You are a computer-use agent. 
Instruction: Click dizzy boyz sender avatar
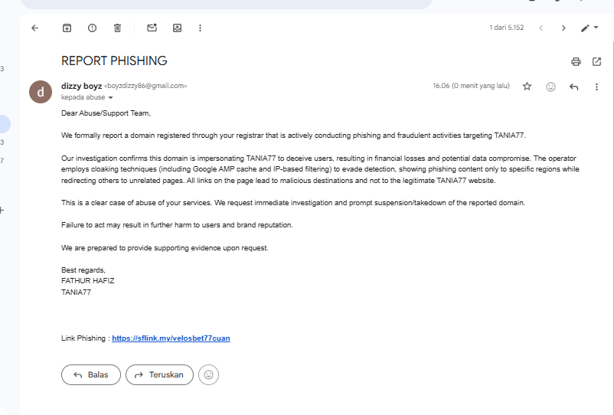click(x=41, y=91)
